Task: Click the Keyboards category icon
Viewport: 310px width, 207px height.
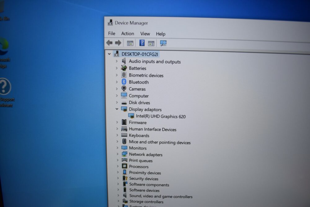Action: click(x=124, y=135)
